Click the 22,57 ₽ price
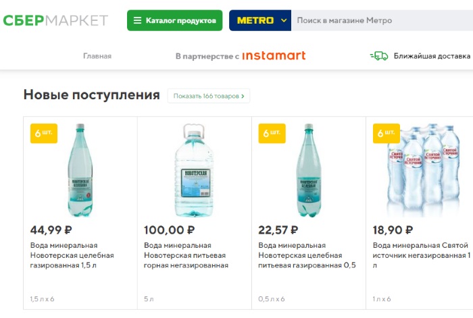This screenshot has height=318, width=473. pyautogui.click(x=283, y=230)
